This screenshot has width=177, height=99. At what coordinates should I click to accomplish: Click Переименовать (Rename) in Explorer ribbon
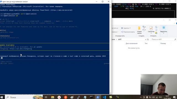tap(128, 32)
